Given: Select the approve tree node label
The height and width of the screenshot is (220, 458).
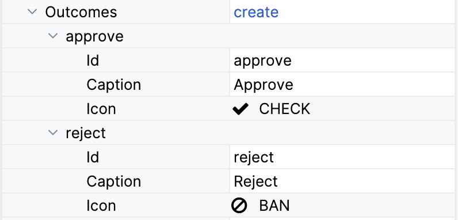Looking at the screenshot, I should tap(94, 37).
